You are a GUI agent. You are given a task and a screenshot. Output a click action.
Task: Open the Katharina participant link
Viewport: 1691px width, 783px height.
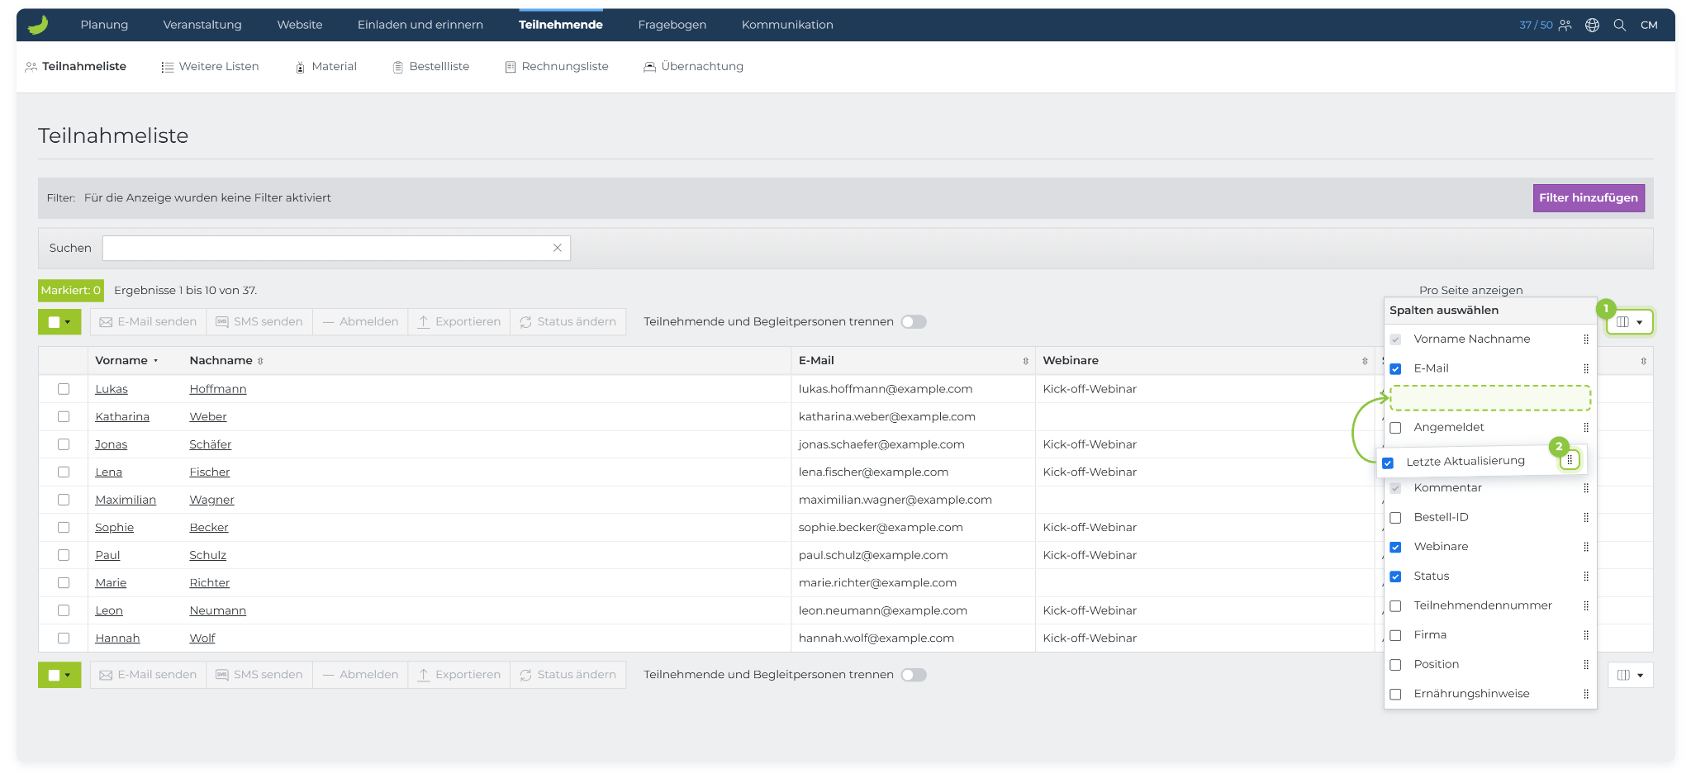122,417
